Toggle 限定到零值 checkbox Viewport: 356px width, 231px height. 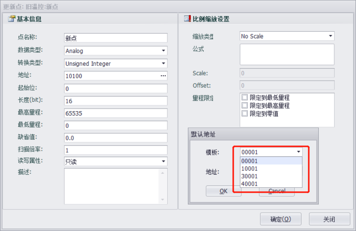coord(245,114)
